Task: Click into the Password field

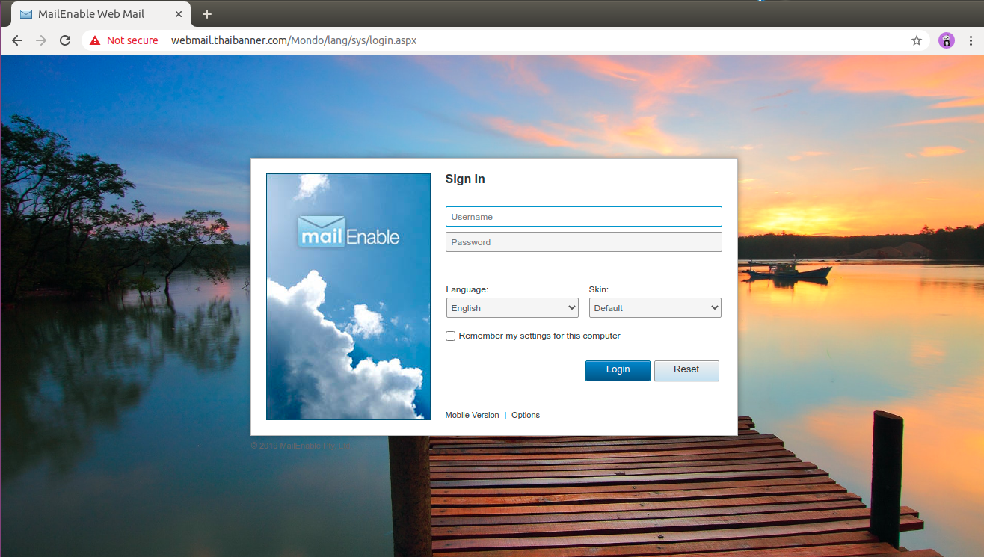Action: point(583,242)
